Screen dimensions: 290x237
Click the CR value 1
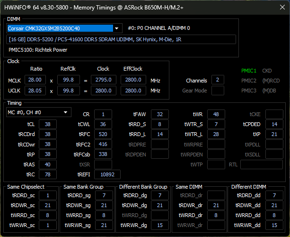coord(103,114)
